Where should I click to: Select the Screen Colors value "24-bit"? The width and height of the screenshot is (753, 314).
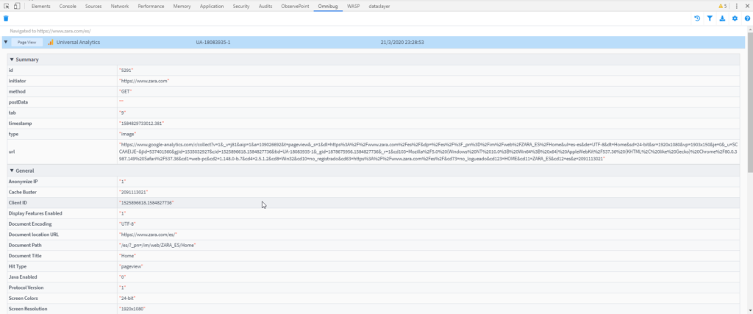(127, 298)
